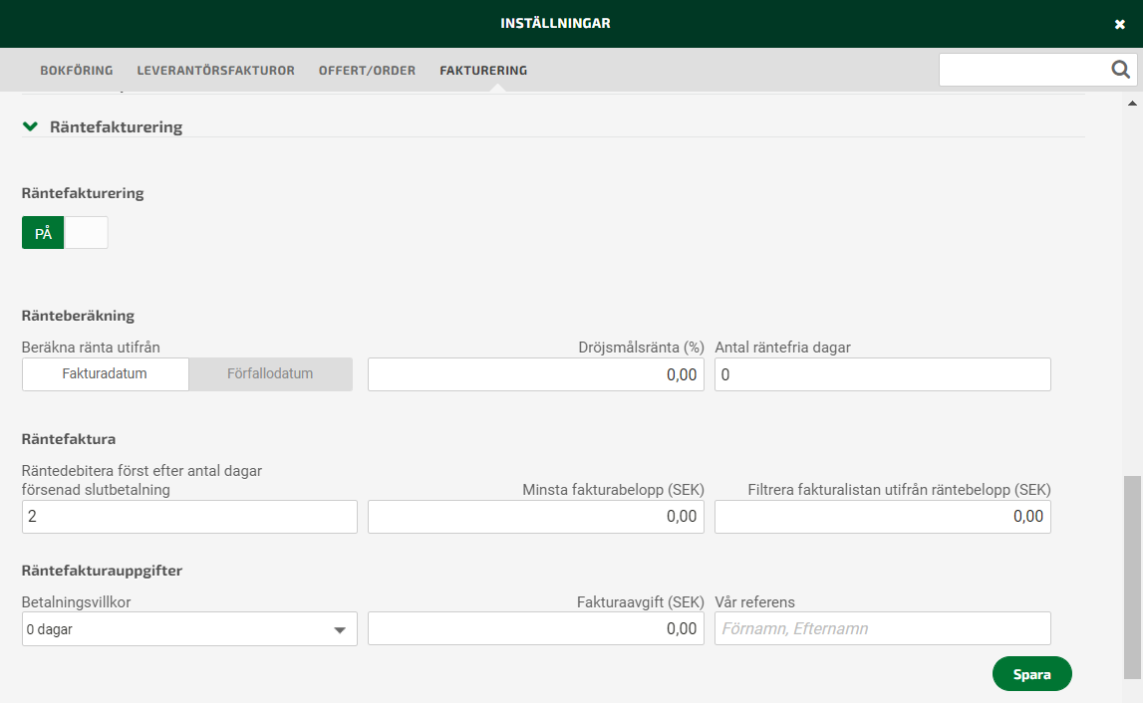This screenshot has width=1143, height=703.
Task: Select Förfallodatum as interest basis
Action: (270, 374)
